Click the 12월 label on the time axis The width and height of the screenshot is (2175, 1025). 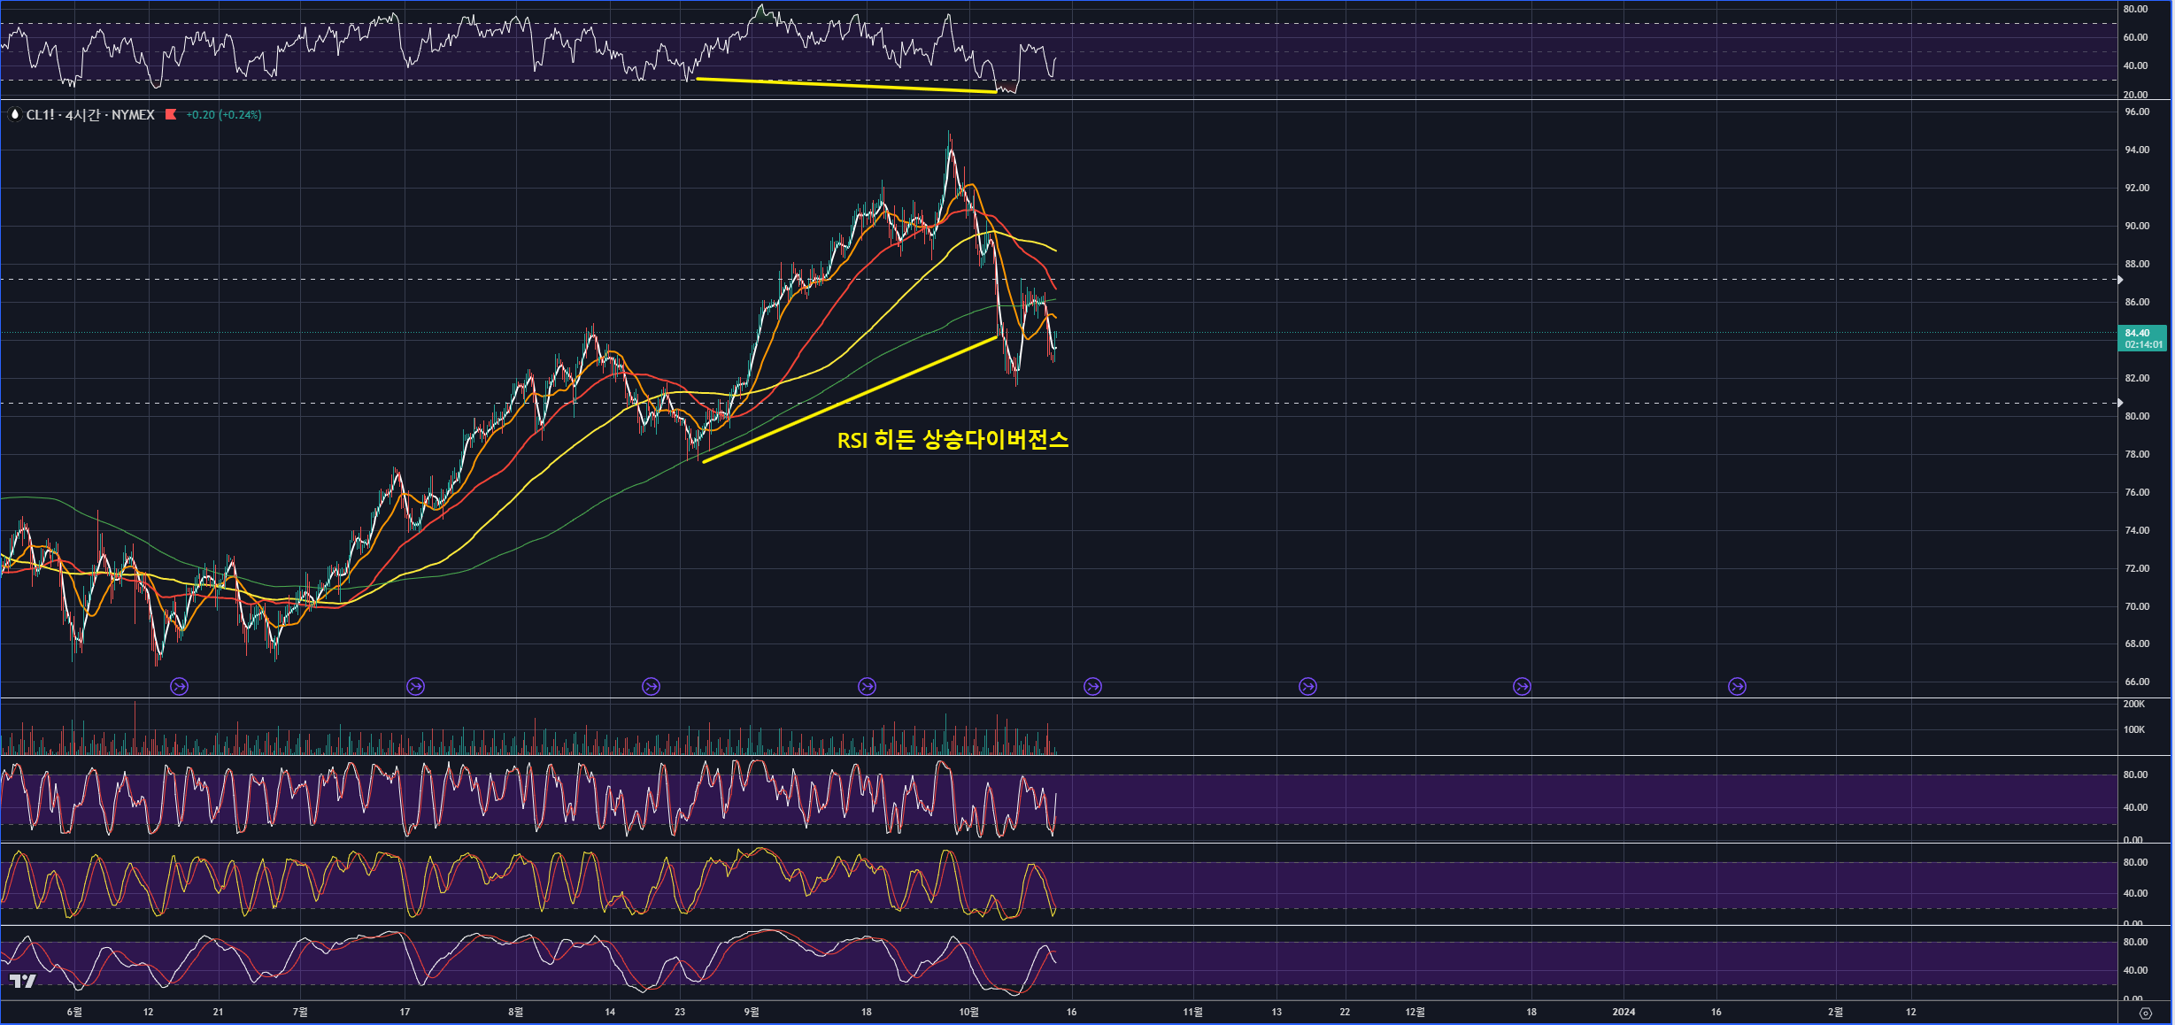coord(1415,1012)
